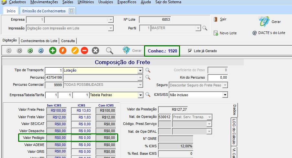Open the ICMS/ISS dropdown list

(225, 95)
